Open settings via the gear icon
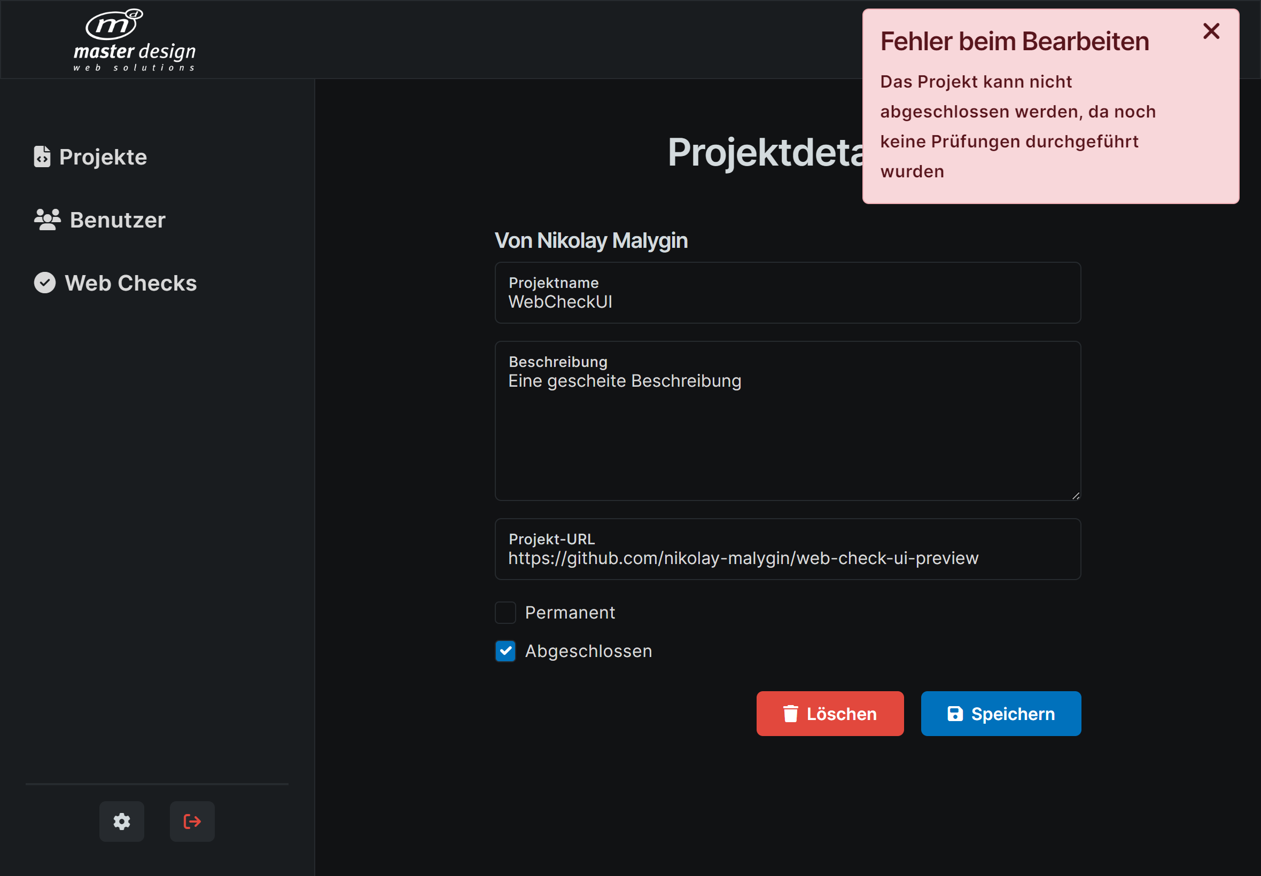1261x876 pixels. click(x=122, y=821)
